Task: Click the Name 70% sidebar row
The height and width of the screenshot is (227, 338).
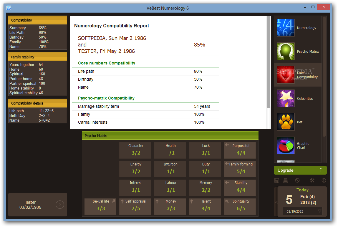Action: [38, 47]
